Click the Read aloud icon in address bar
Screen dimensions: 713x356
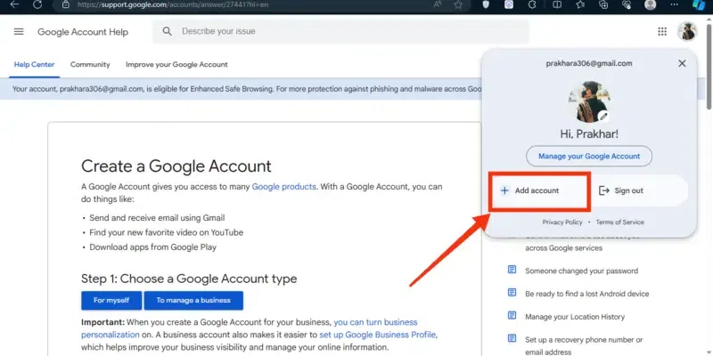(x=438, y=4)
